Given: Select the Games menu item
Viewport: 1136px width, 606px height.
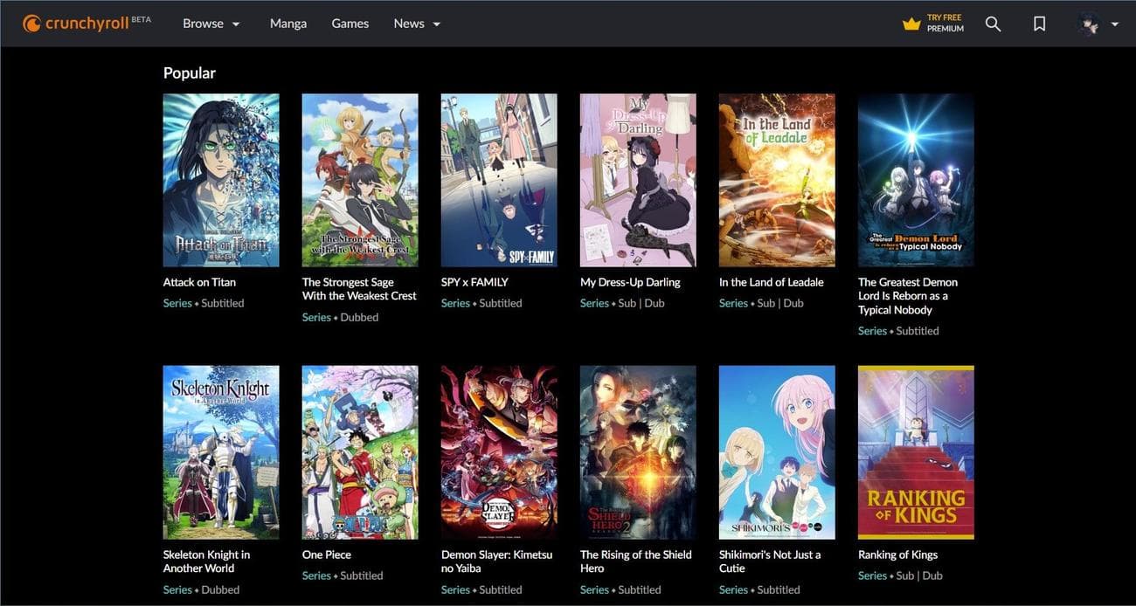Looking at the screenshot, I should click(x=350, y=24).
